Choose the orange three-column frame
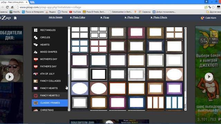 (x=155, y=103)
